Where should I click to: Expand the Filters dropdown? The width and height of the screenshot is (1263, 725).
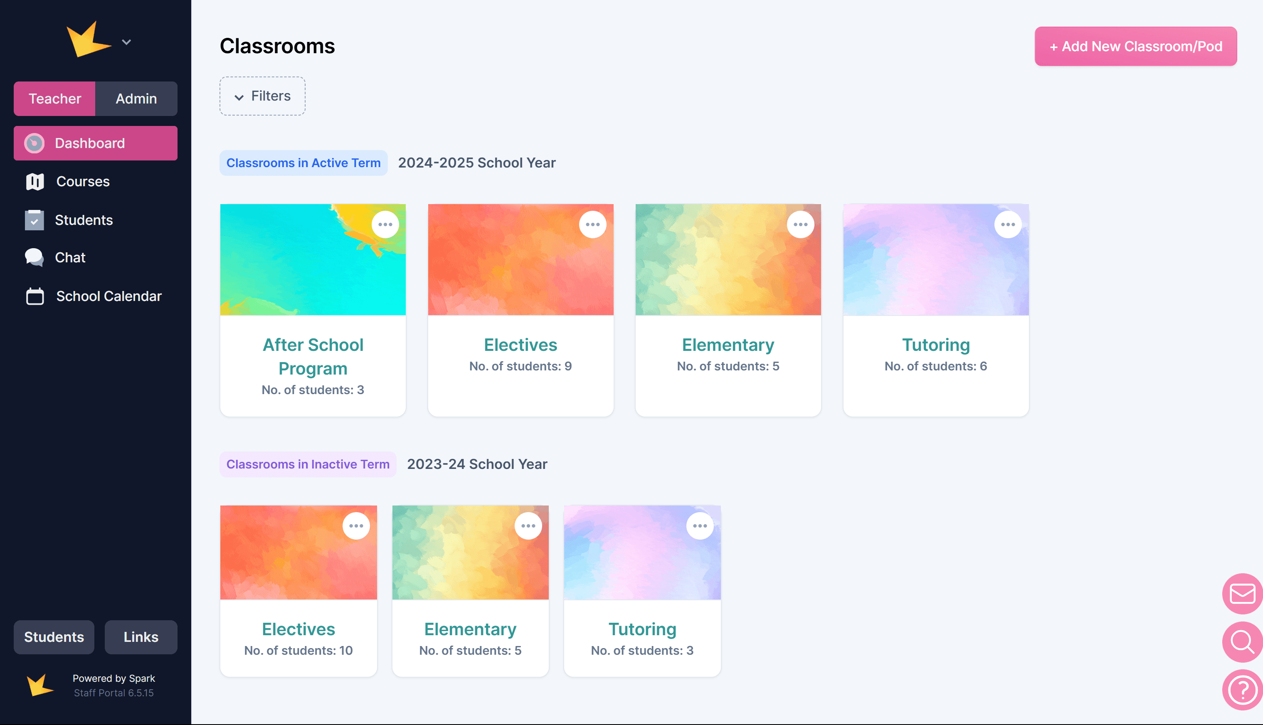tap(262, 96)
